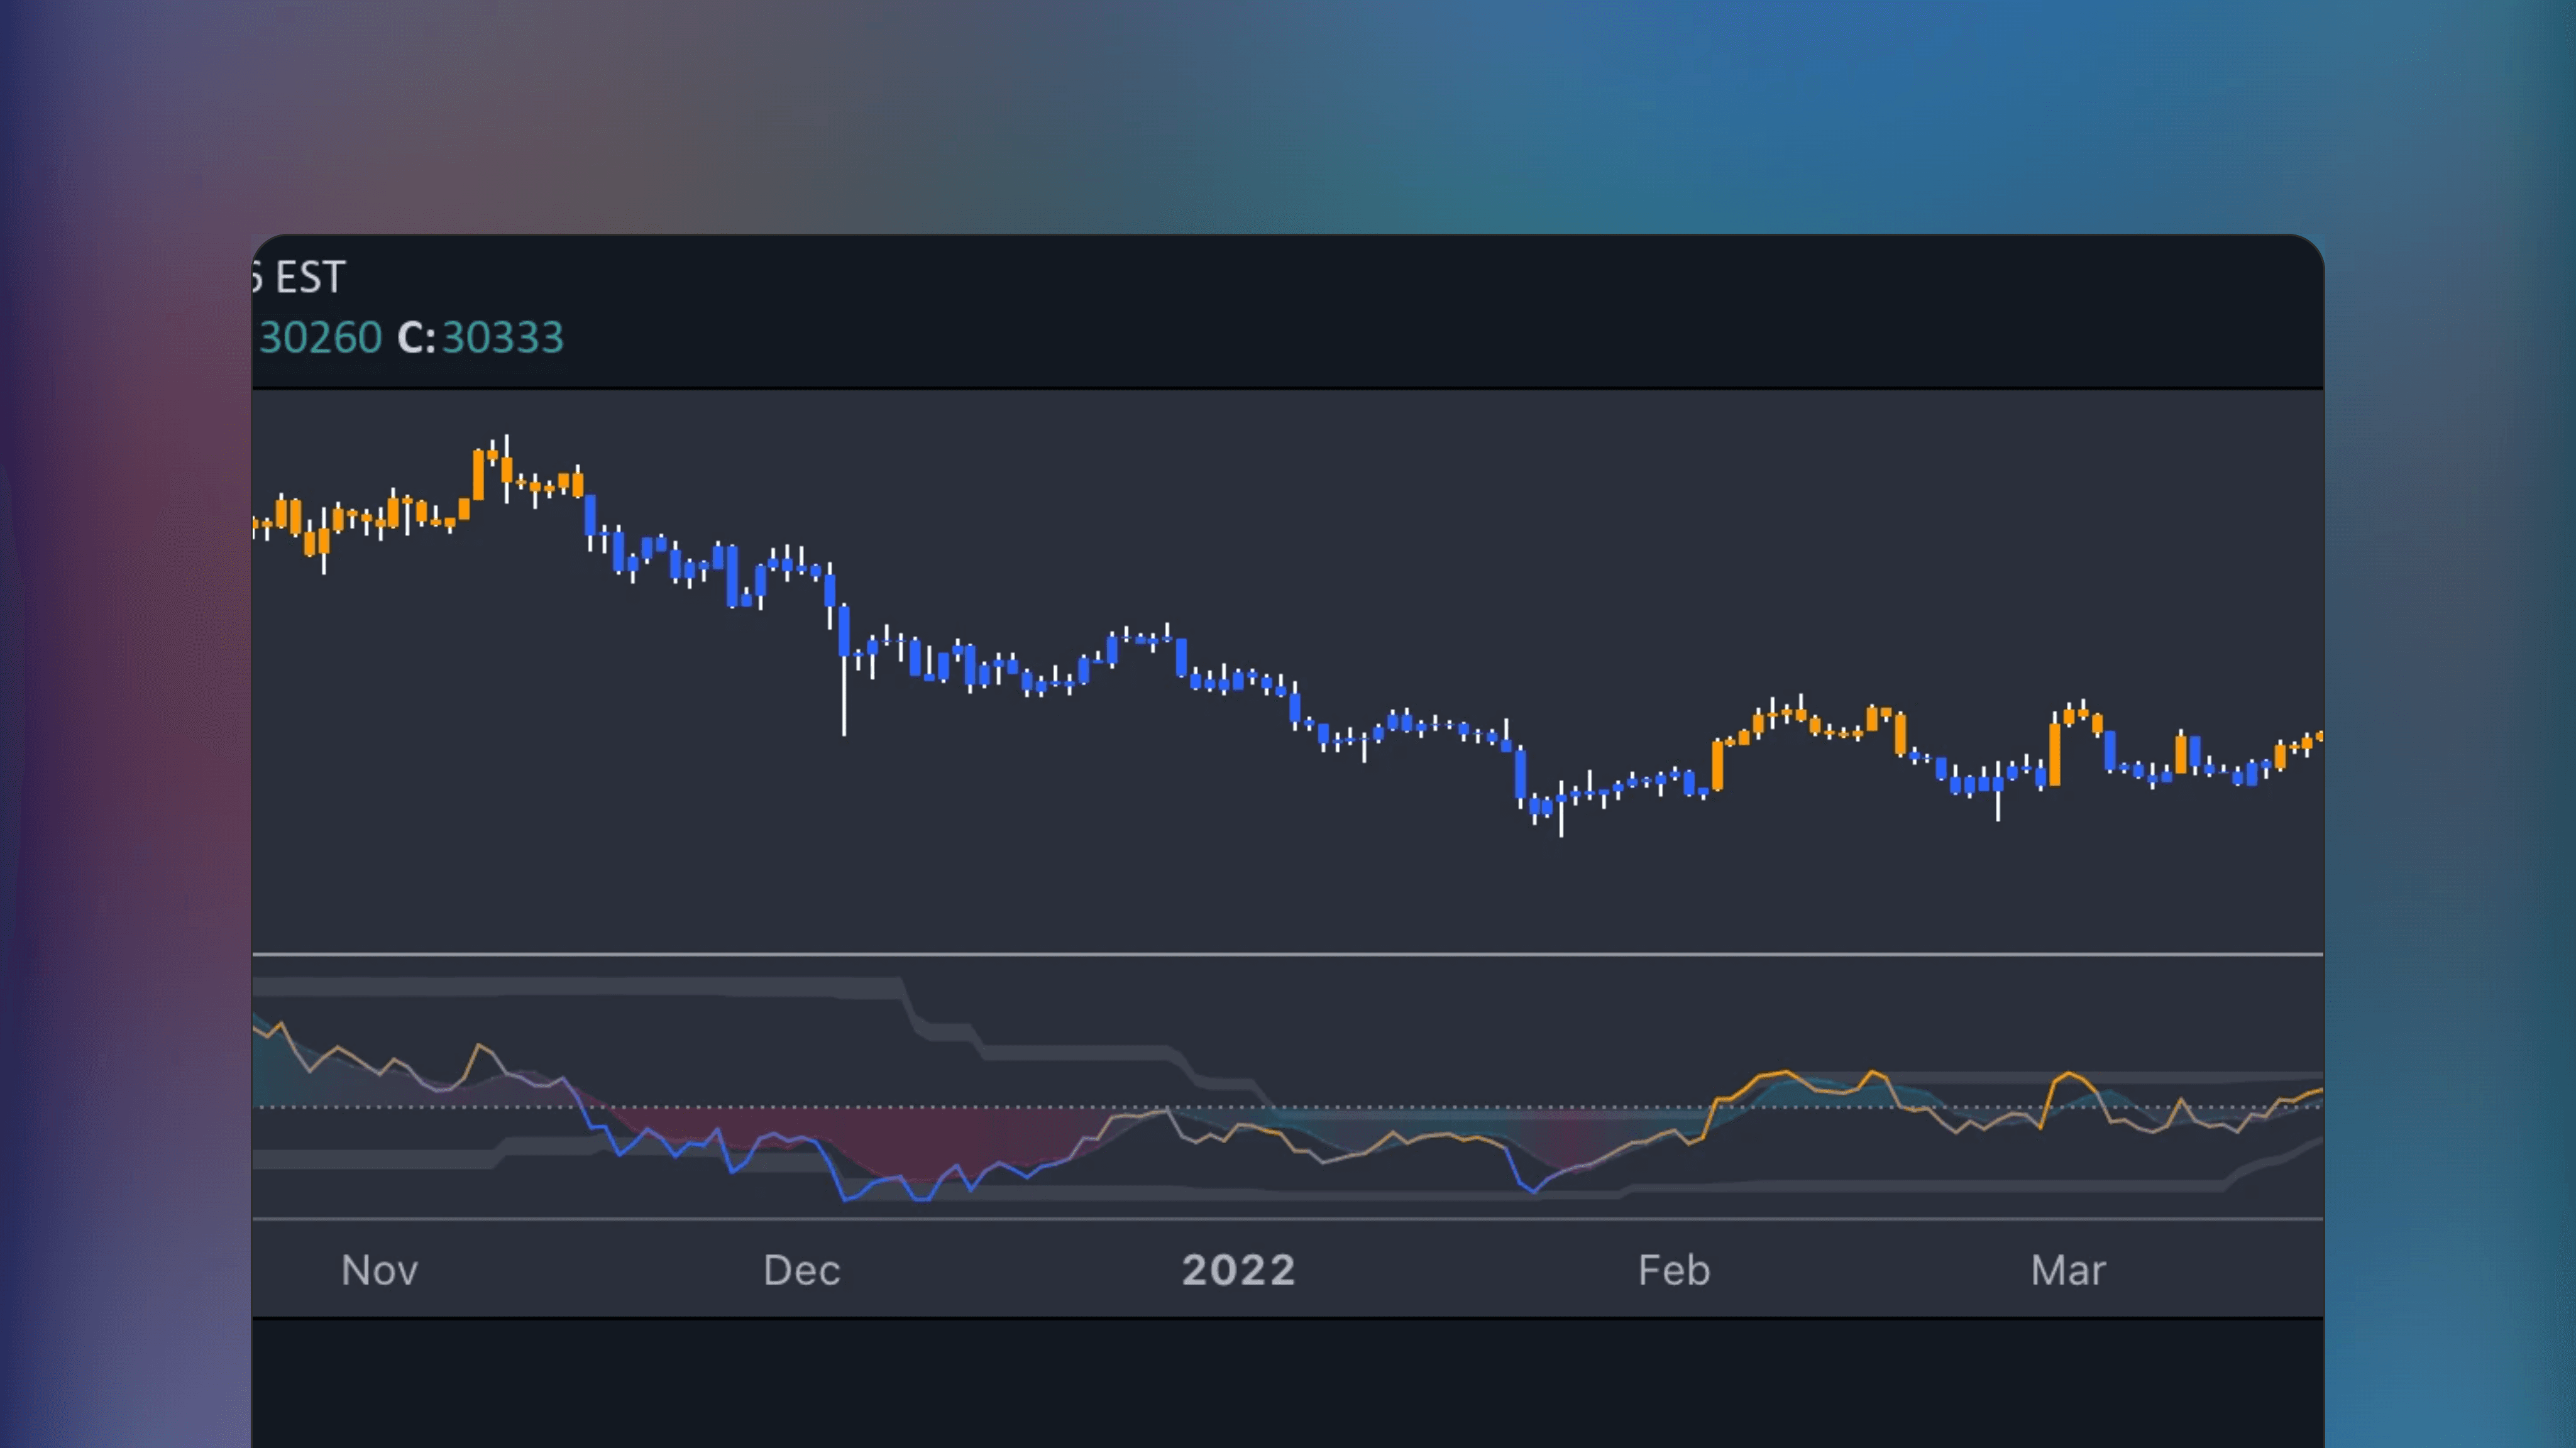This screenshot has width=2576, height=1448.
Task: Click the bold C: price label
Action: point(417,337)
